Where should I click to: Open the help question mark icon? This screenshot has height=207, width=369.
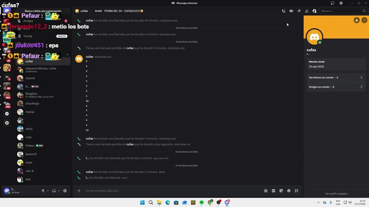[x=341, y=3]
